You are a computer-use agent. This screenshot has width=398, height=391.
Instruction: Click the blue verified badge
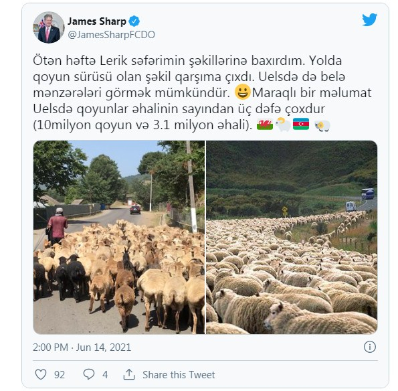134,21
